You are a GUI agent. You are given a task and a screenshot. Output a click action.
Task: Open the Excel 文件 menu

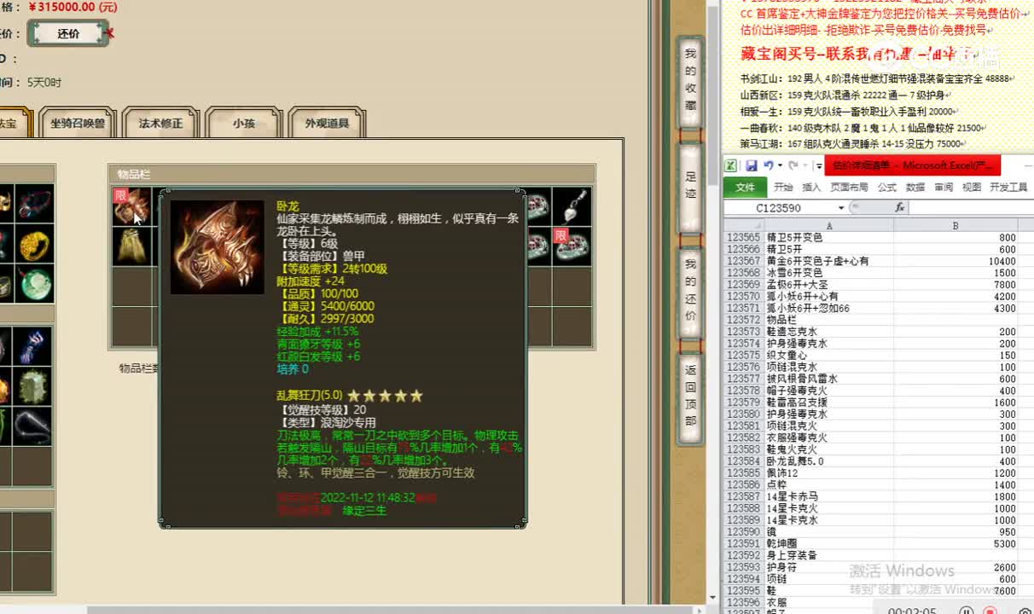pos(745,187)
